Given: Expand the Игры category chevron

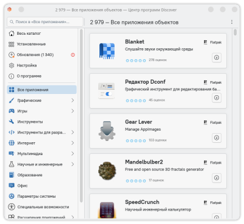Looking at the screenshot, I should click(73, 111).
